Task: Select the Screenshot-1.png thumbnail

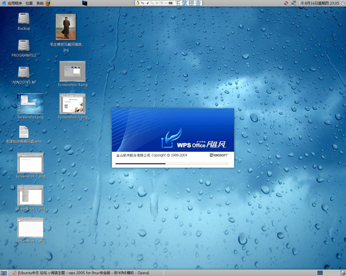Action: tap(30, 163)
